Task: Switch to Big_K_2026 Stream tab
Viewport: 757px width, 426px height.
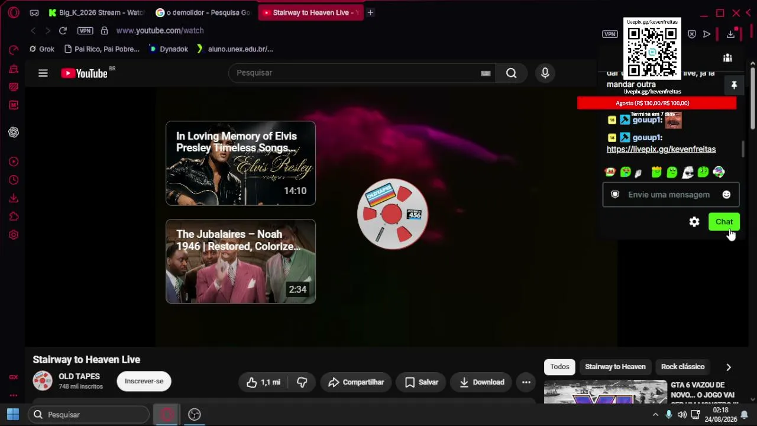Action: (97, 12)
